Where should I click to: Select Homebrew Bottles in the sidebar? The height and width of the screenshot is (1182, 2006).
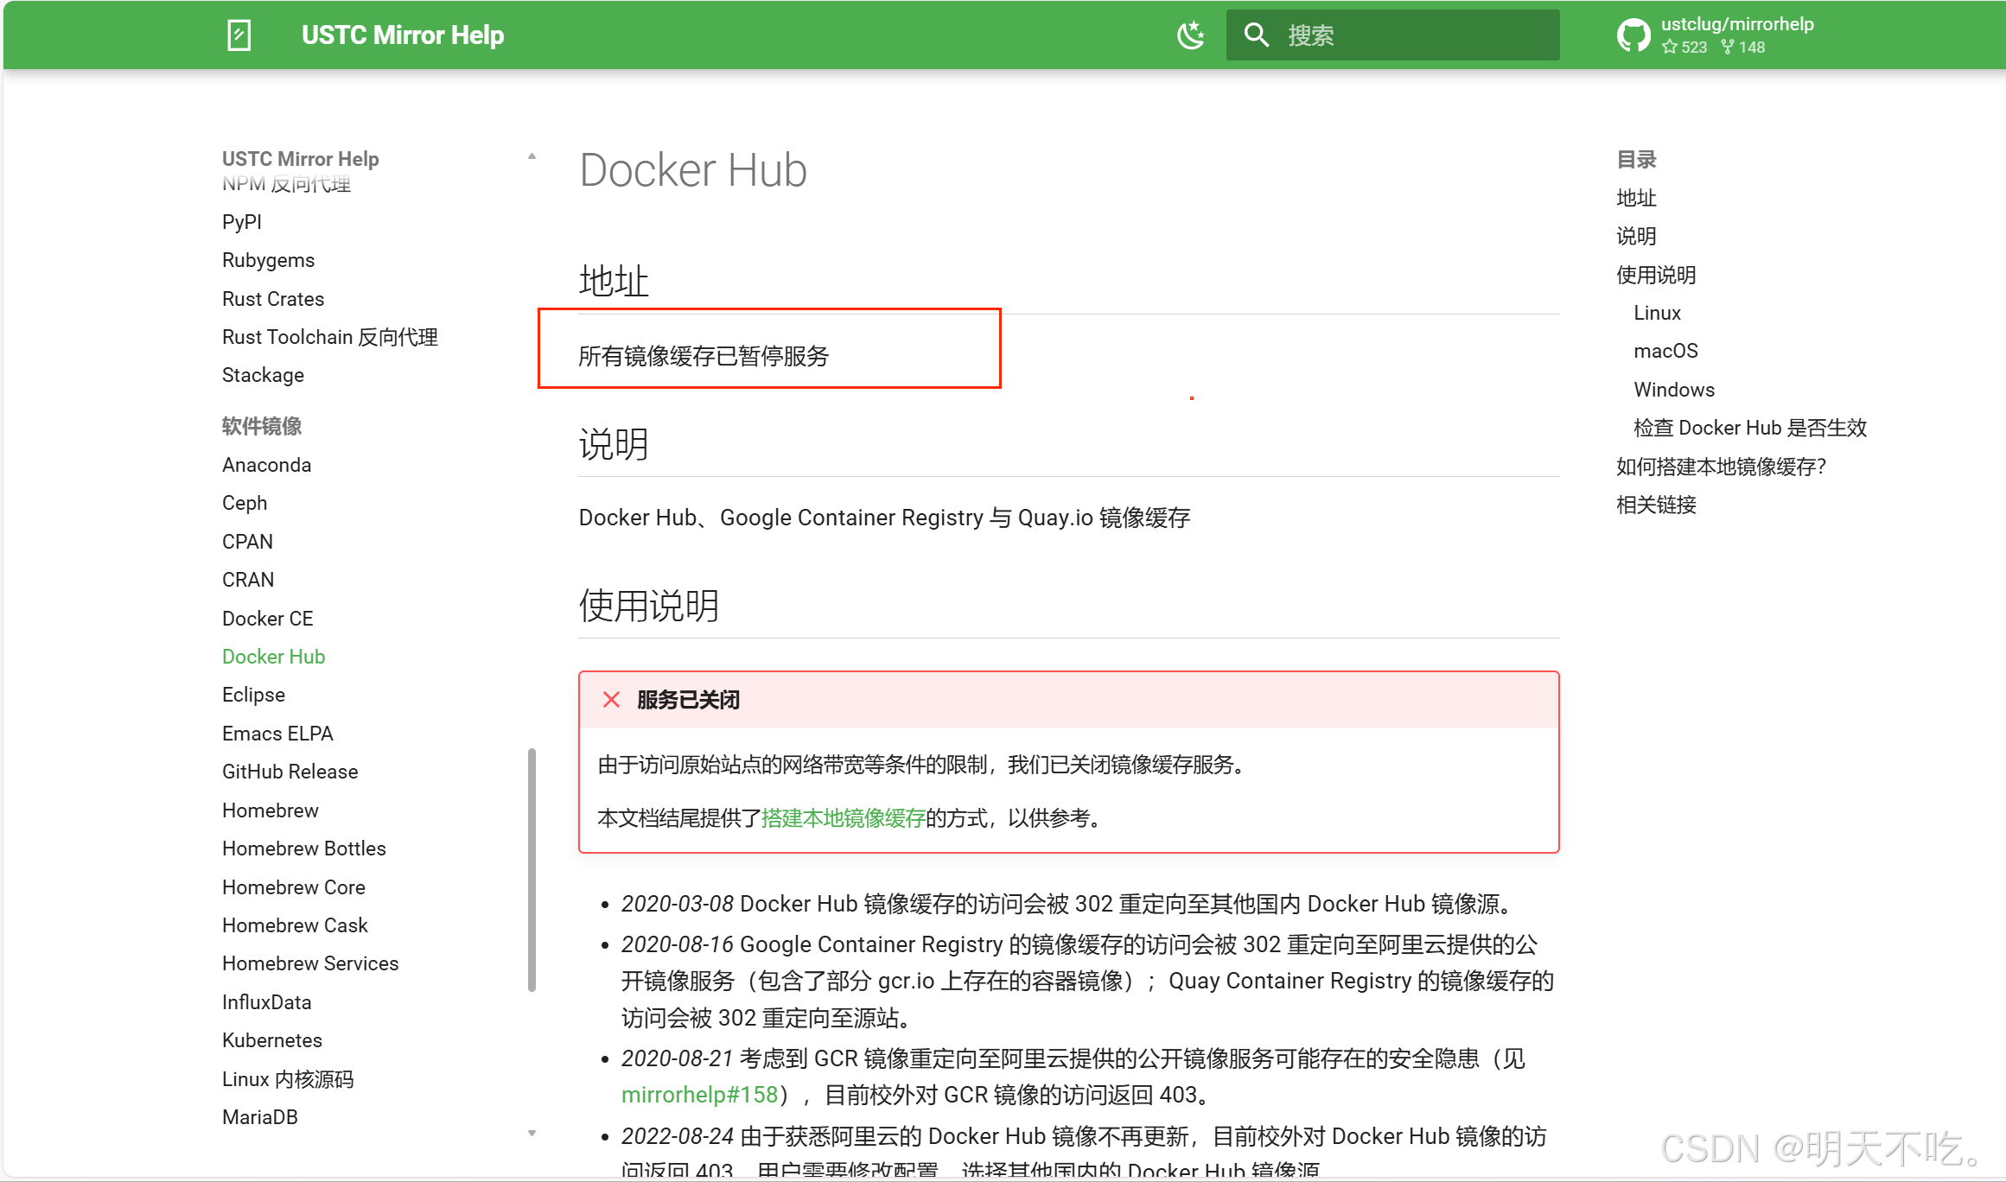303,848
